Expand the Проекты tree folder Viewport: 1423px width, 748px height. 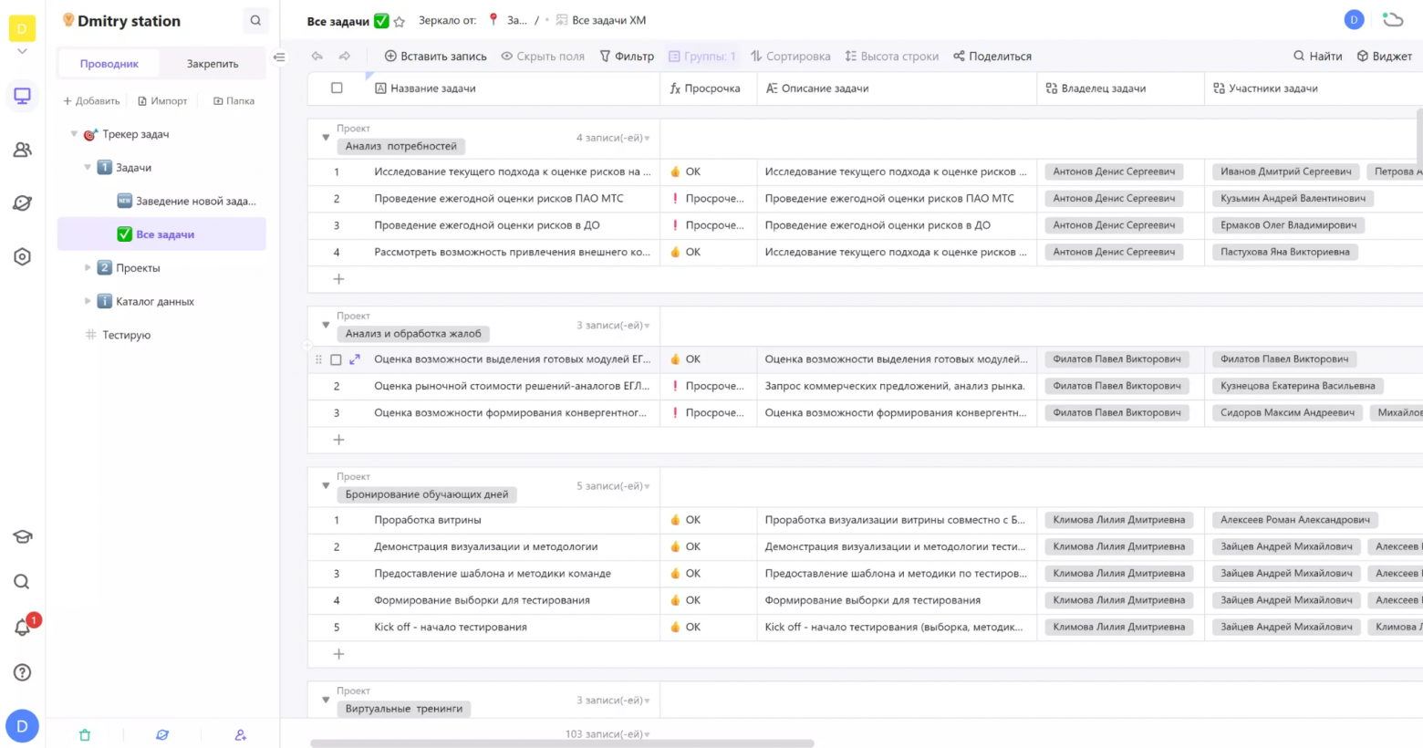click(x=88, y=268)
